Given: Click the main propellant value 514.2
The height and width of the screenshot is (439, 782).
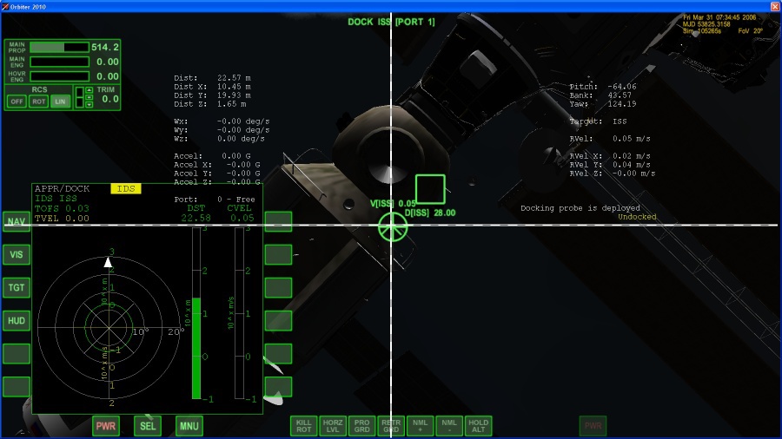Looking at the screenshot, I should coord(105,48).
